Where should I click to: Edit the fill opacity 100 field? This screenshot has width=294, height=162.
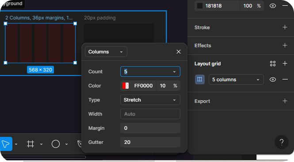coord(248,6)
